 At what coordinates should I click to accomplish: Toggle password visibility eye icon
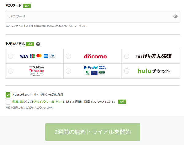pos(175,16)
